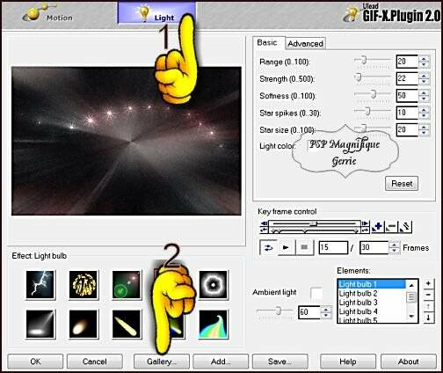Select the lens flare effect thumbnail

(127, 285)
